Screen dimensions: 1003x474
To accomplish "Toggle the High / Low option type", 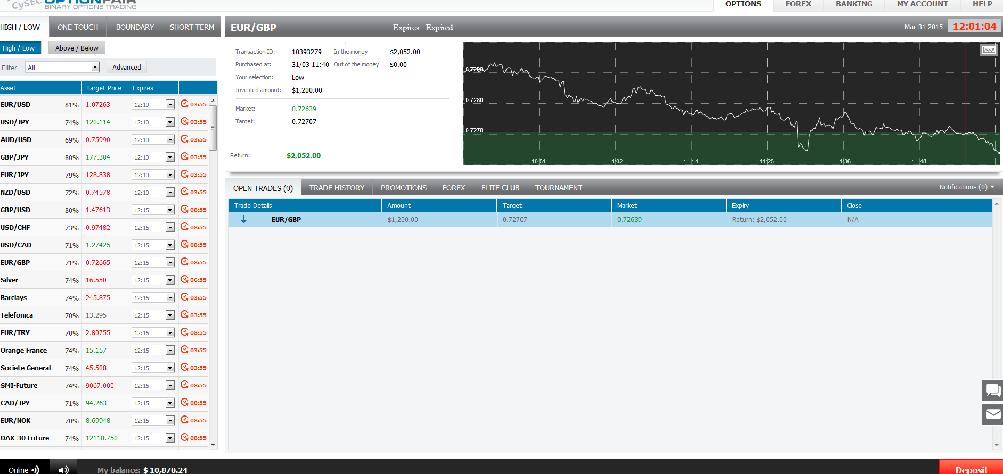I will [19, 48].
